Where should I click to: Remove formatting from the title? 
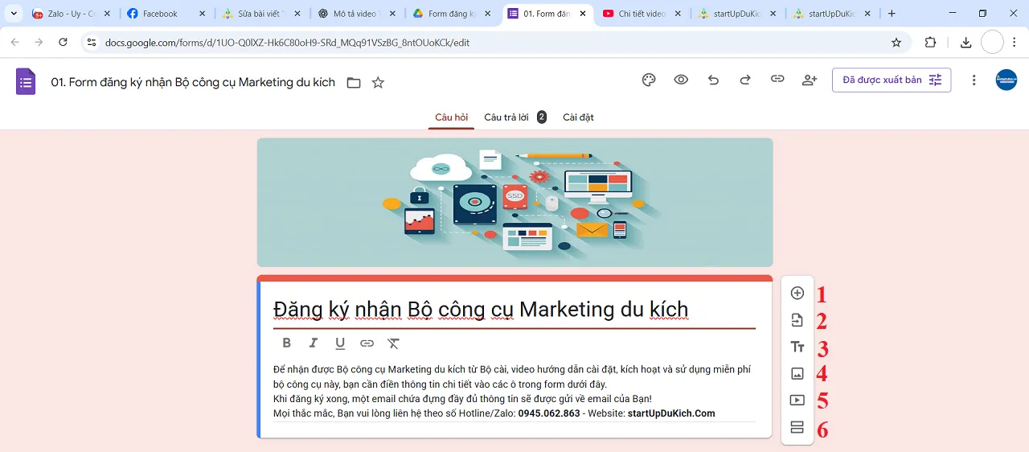click(x=393, y=343)
